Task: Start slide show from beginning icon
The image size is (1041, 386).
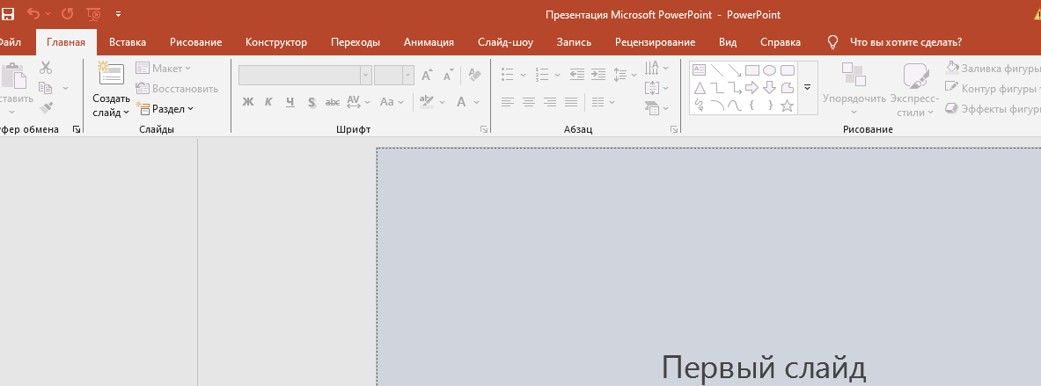Action: tap(93, 13)
